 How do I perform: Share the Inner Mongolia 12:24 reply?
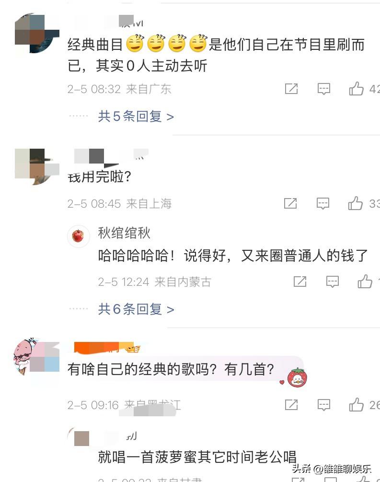300,281
